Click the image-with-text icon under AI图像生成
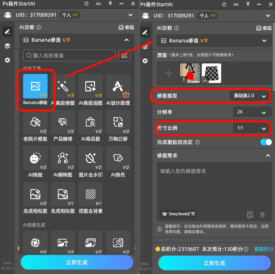 click(x=63, y=242)
